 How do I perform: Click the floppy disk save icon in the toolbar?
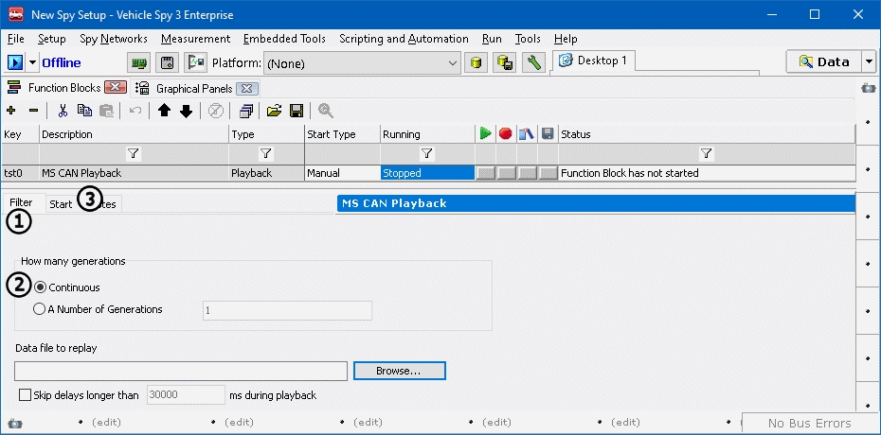point(296,111)
